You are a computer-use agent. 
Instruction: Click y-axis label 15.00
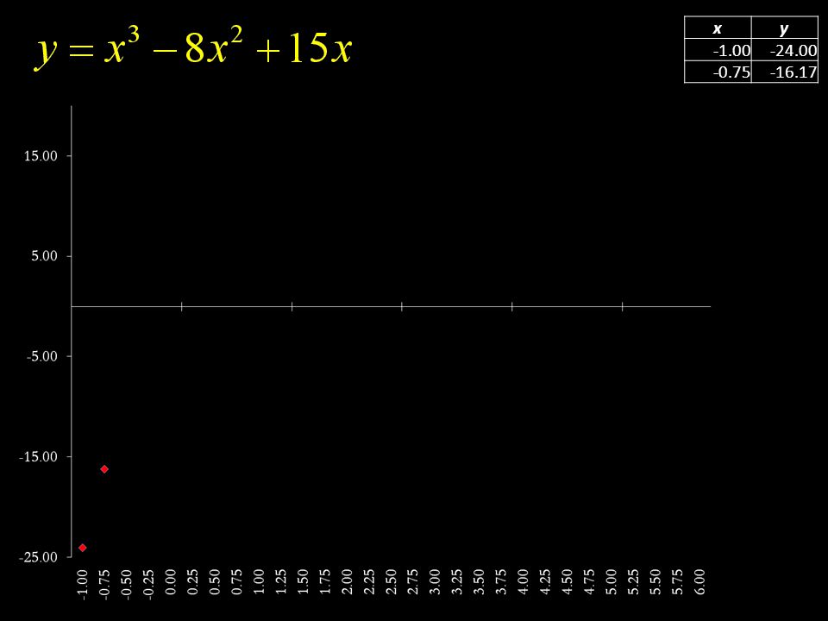pos(41,156)
